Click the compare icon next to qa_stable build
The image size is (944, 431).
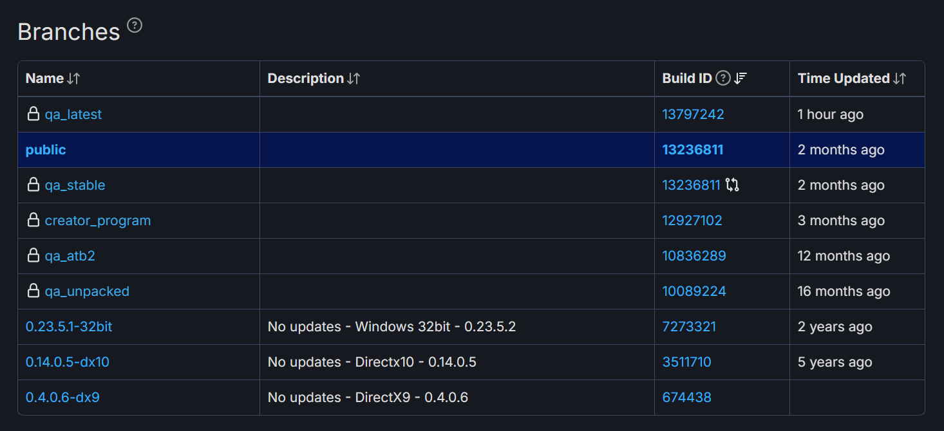[x=732, y=185]
